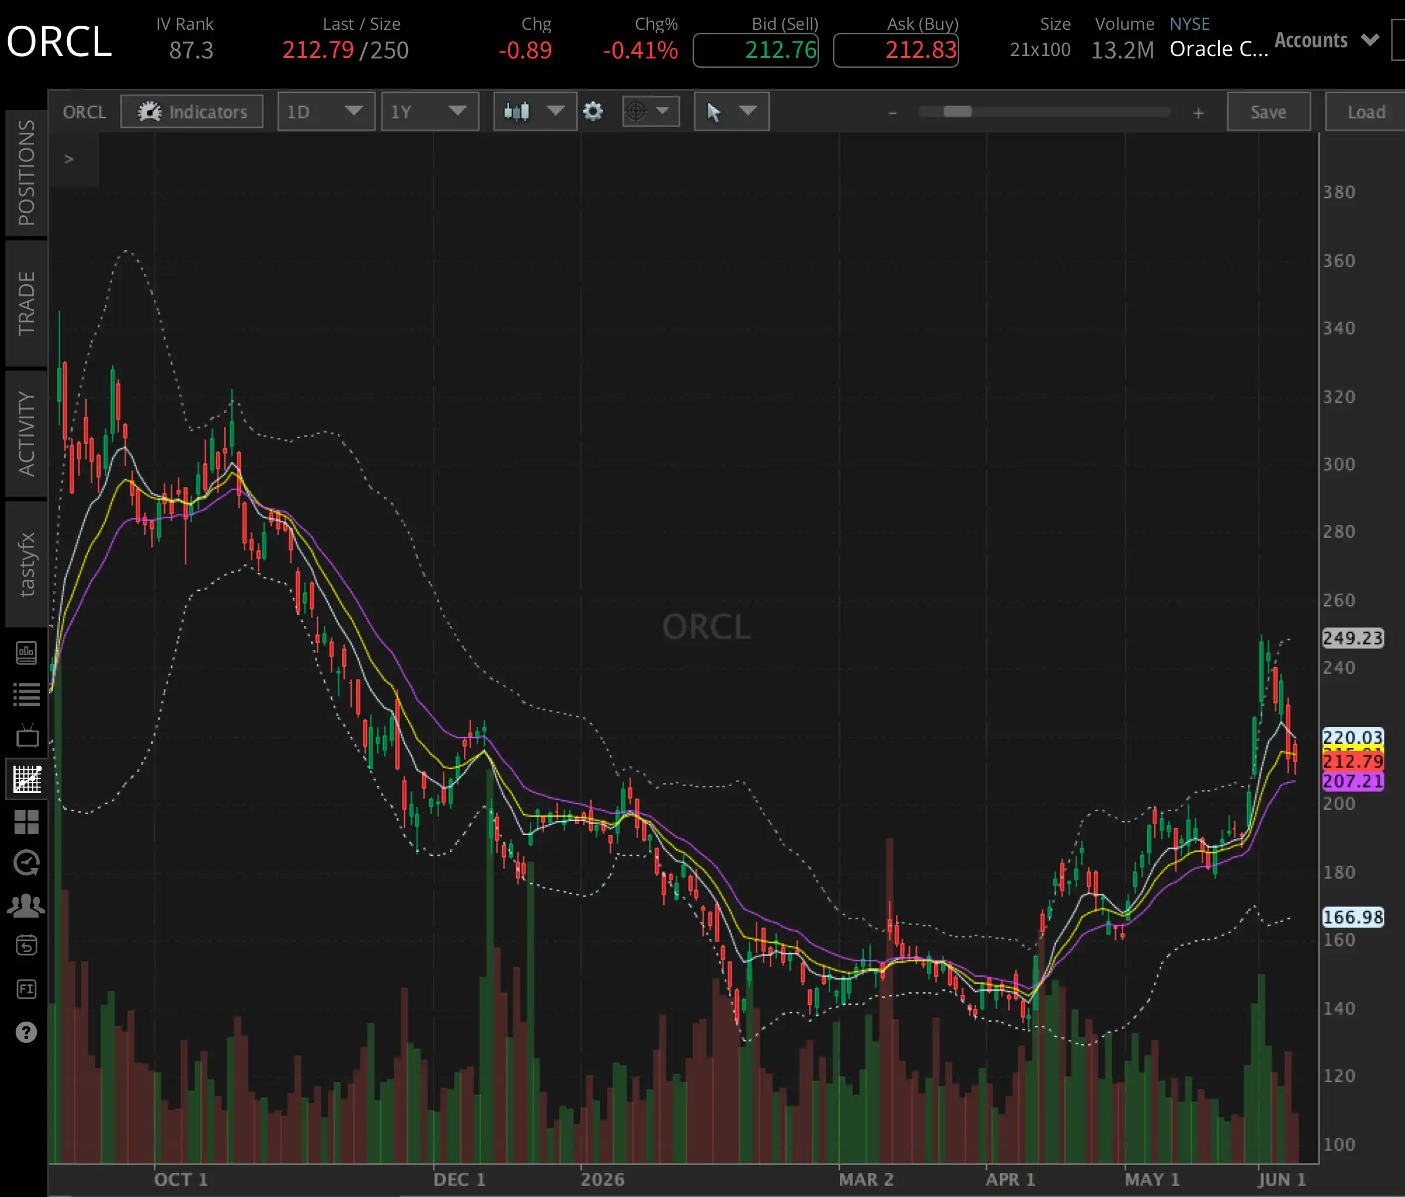Open the Indicators button
This screenshot has height=1197, width=1405.
(192, 111)
